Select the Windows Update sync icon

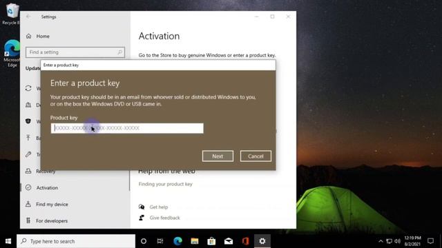(x=28, y=88)
